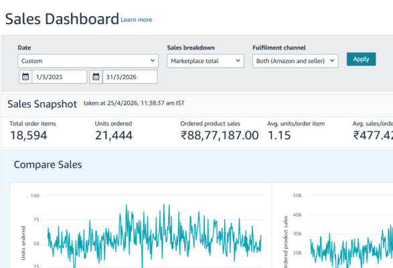
Task: Open the Fulfilment channel dropdown
Action: (x=295, y=61)
